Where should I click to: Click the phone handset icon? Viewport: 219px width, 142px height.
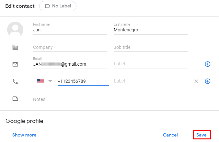(x=15, y=82)
